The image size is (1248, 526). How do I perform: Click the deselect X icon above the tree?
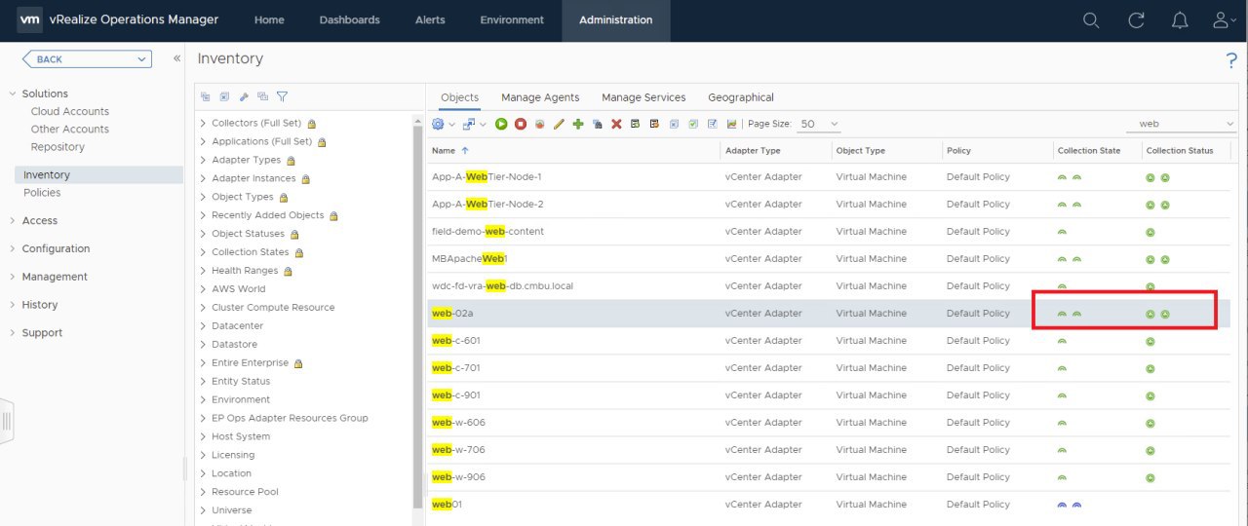224,96
